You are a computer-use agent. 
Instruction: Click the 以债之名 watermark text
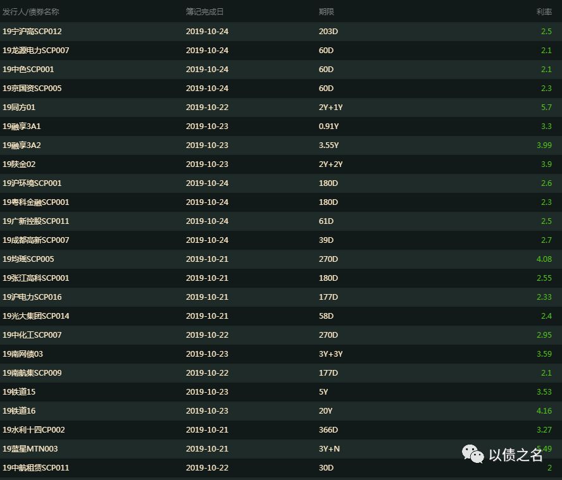click(515, 455)
